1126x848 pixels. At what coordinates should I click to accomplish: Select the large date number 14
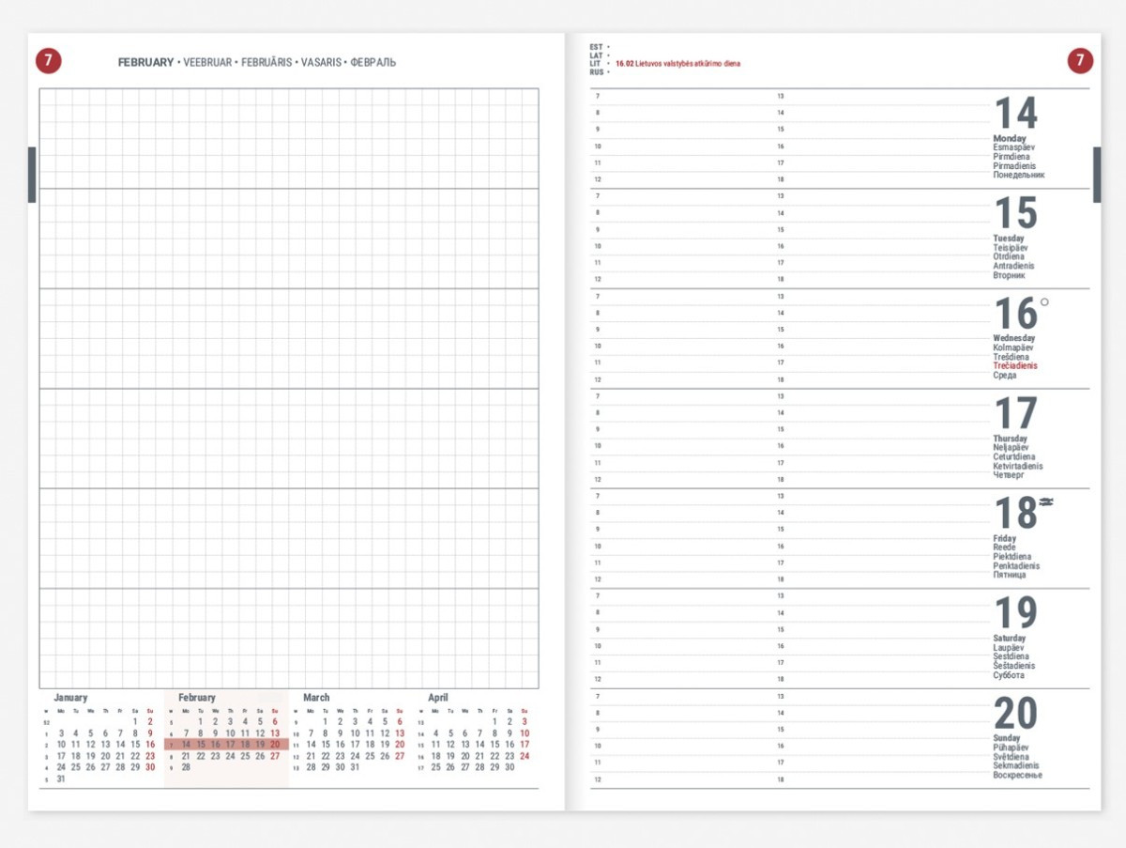[x=1016, y=115]
